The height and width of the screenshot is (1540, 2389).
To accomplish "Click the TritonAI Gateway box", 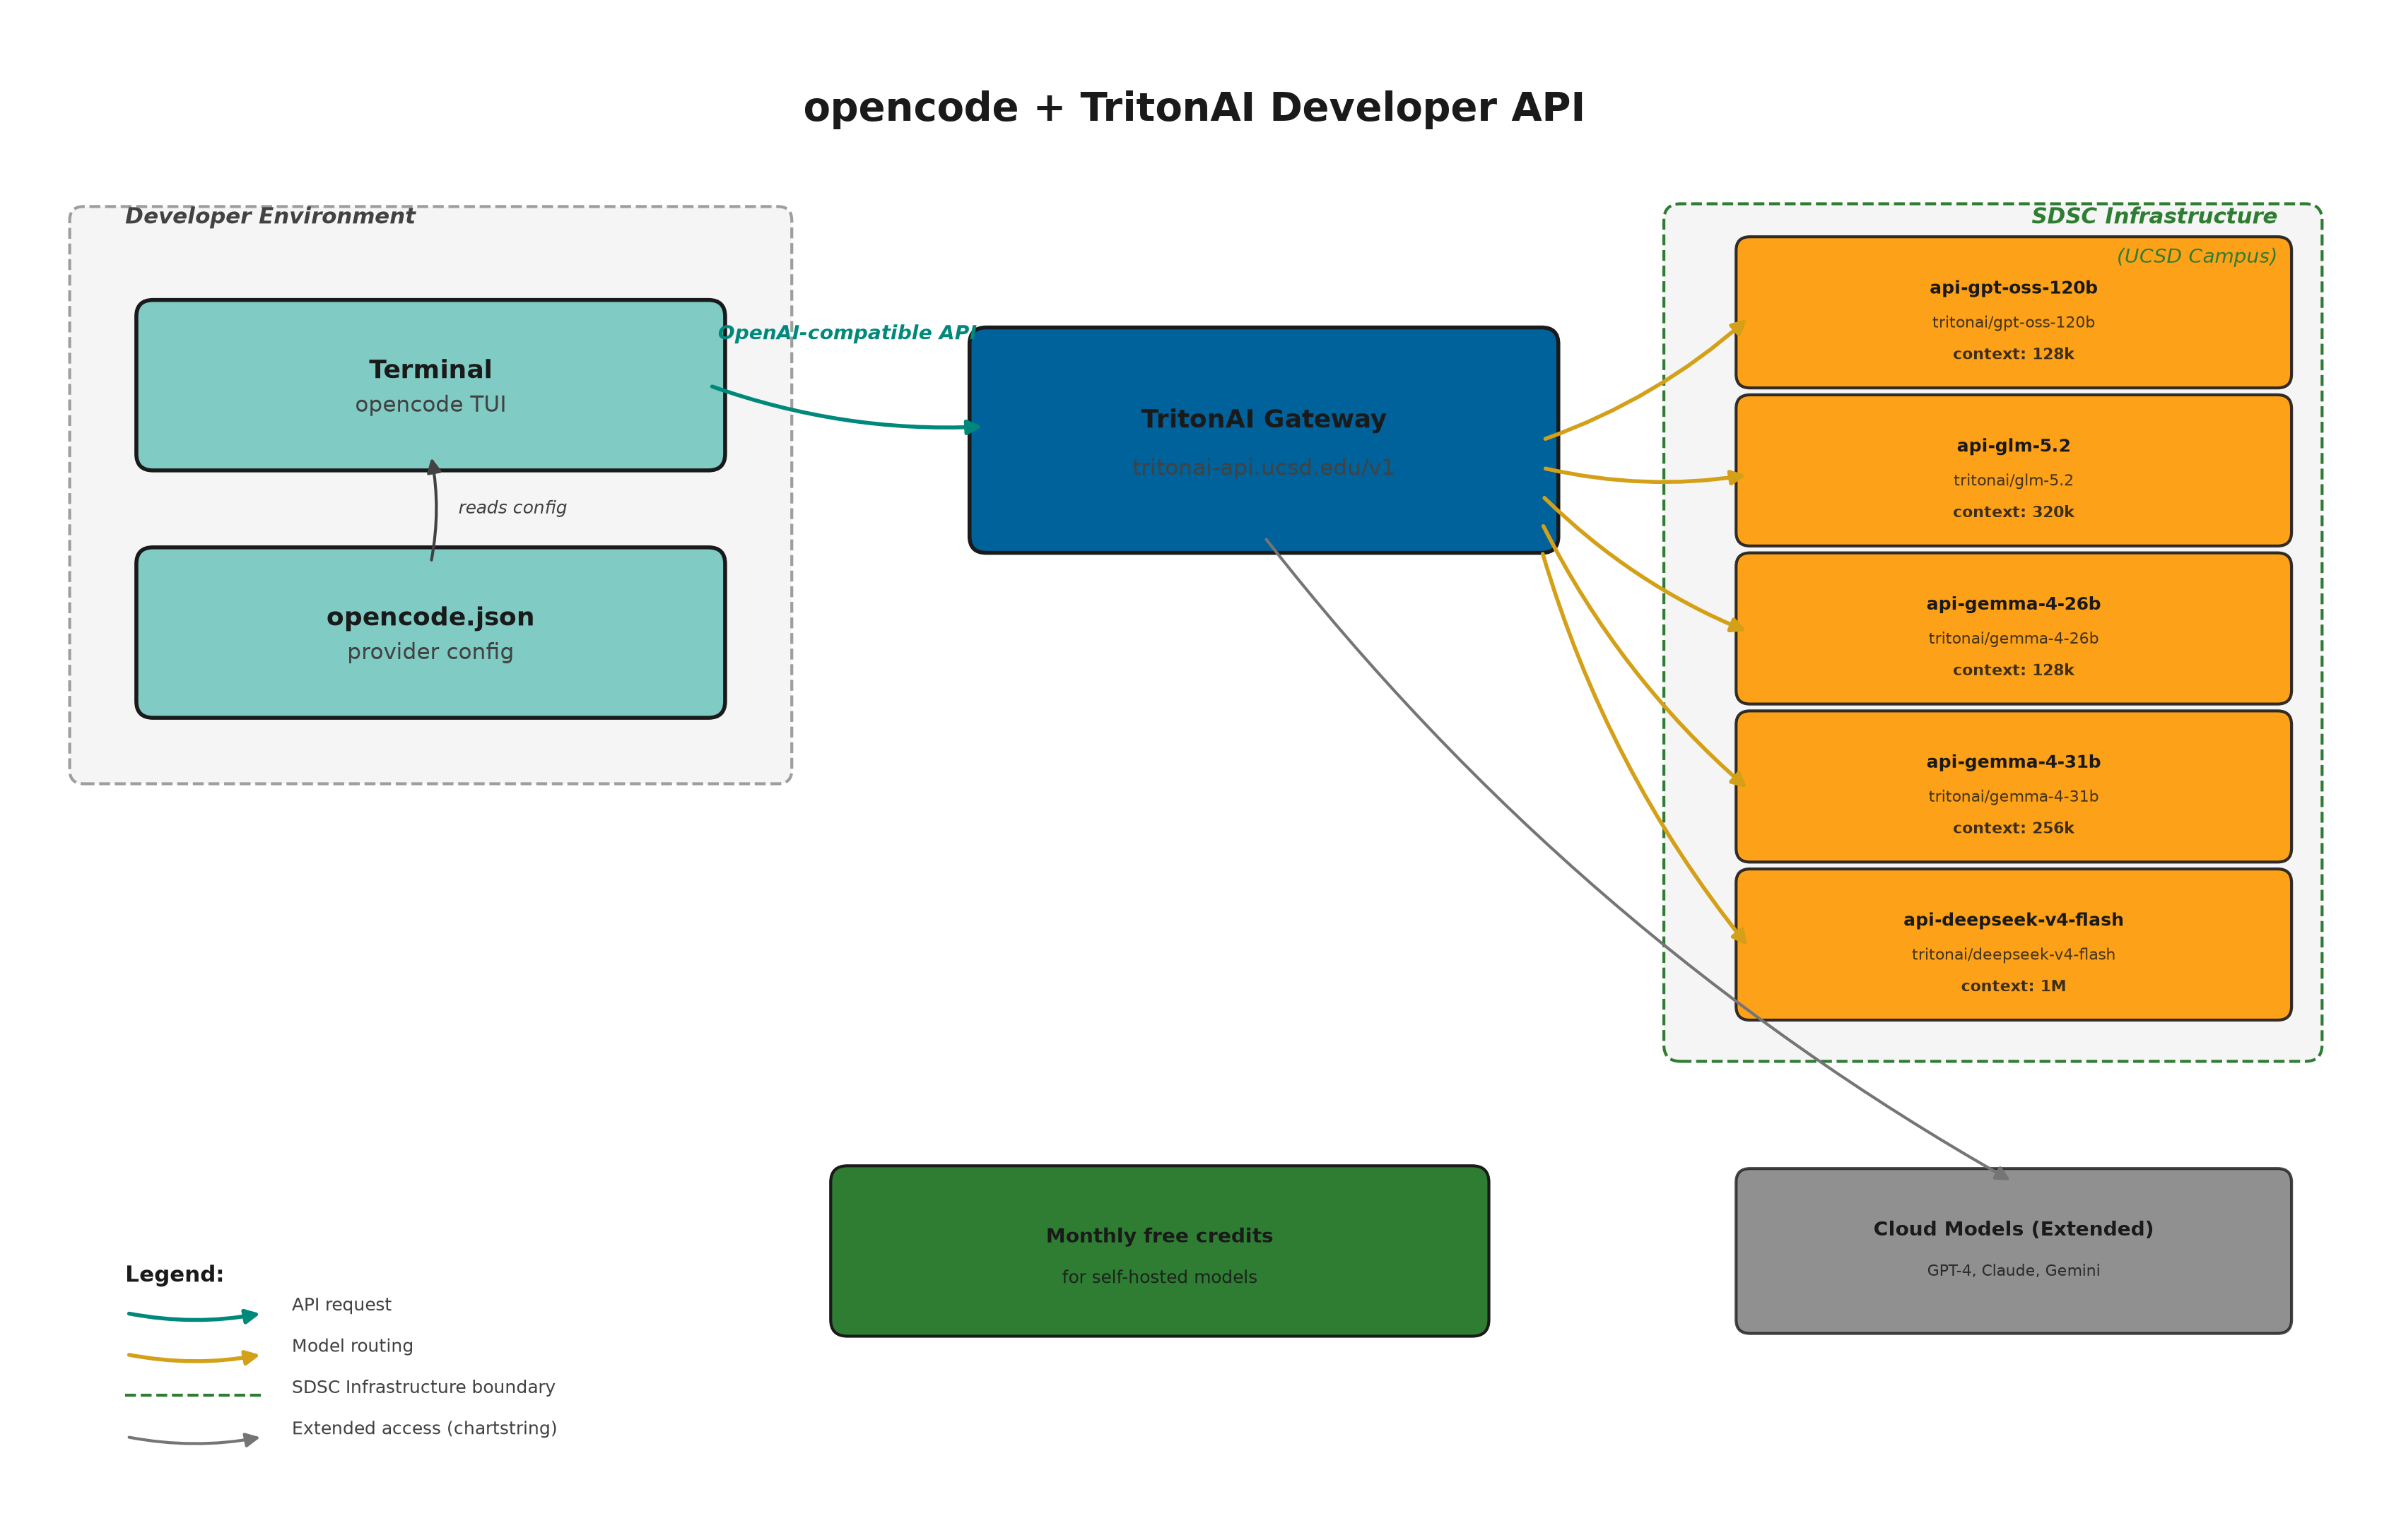I will [x=1264, y=440].
